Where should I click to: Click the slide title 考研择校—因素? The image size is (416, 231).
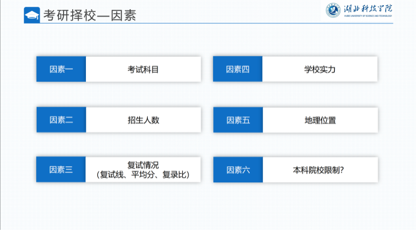90,15
